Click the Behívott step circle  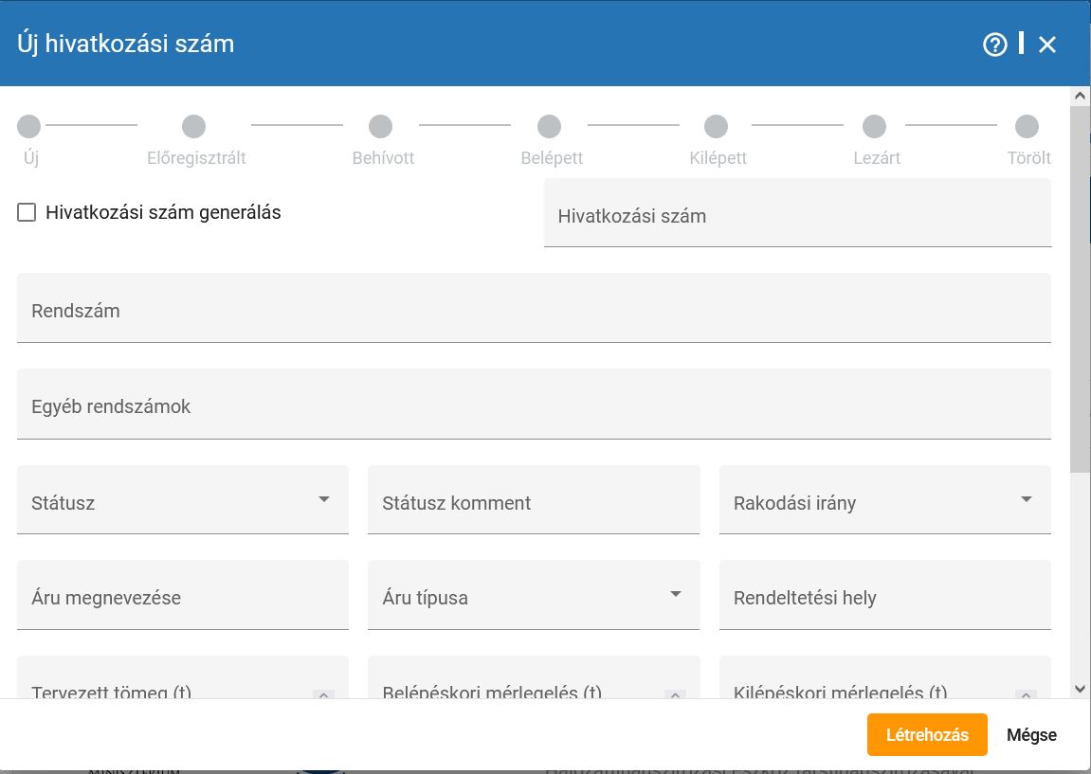click(x=380, y=127)
